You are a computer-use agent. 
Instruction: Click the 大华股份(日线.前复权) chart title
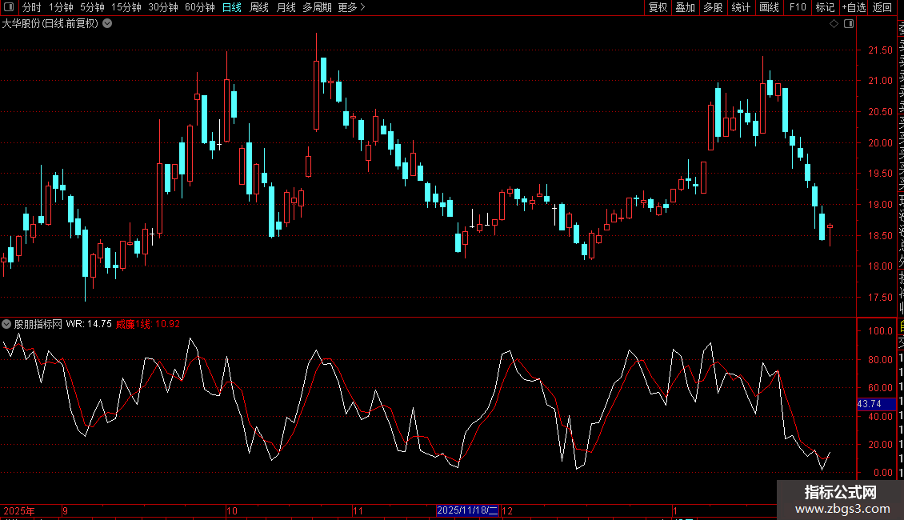click(x=50, y=24)
